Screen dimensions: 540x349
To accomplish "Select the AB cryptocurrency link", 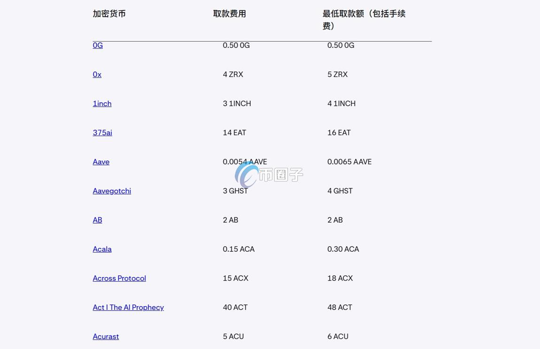I will click(97, 220).
